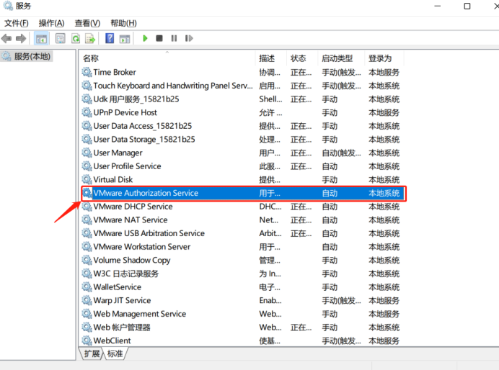The width and height of the screenshot is (499, 370).
Task: Sort by the 启动类型 column header
Action: (341, 58)
